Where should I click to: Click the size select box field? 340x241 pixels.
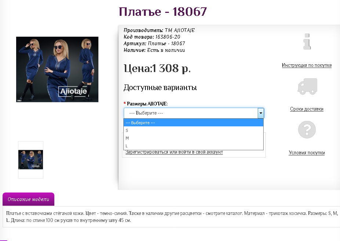point(191,113)
